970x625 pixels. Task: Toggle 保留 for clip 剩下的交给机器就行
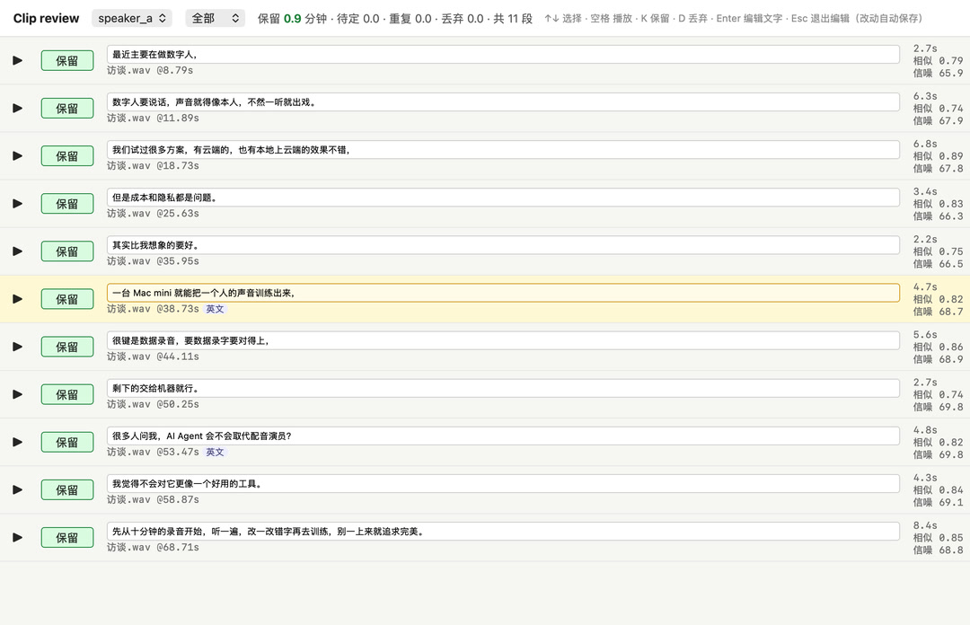click(x=67, y=394)
